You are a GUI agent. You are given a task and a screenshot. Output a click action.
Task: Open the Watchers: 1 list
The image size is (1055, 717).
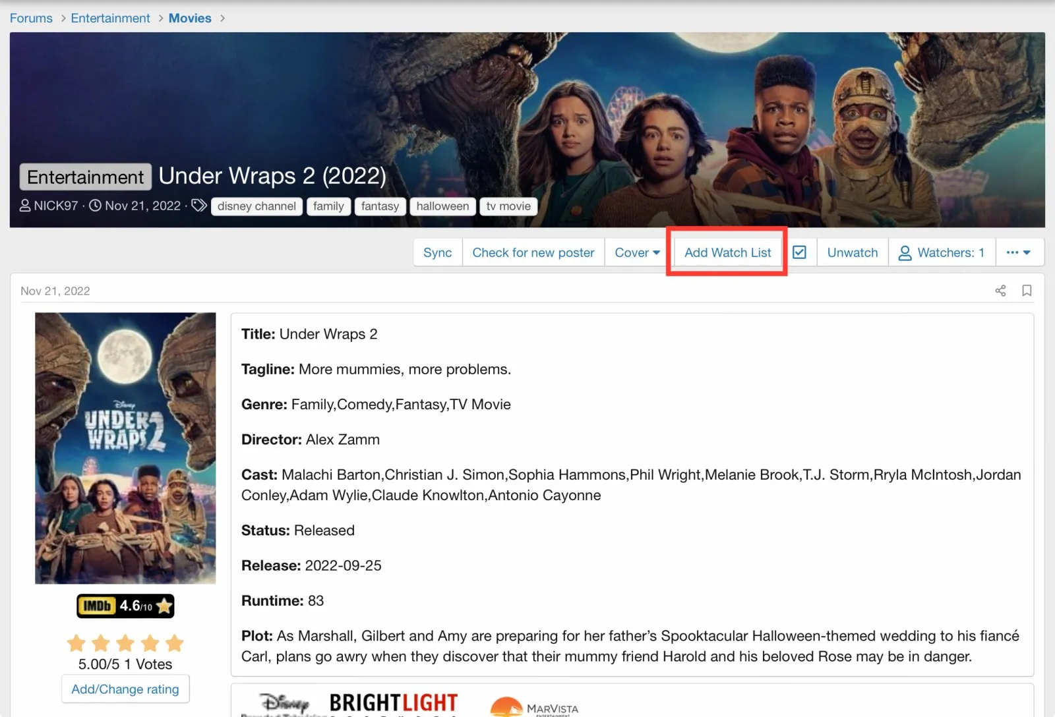click(941, 252)
